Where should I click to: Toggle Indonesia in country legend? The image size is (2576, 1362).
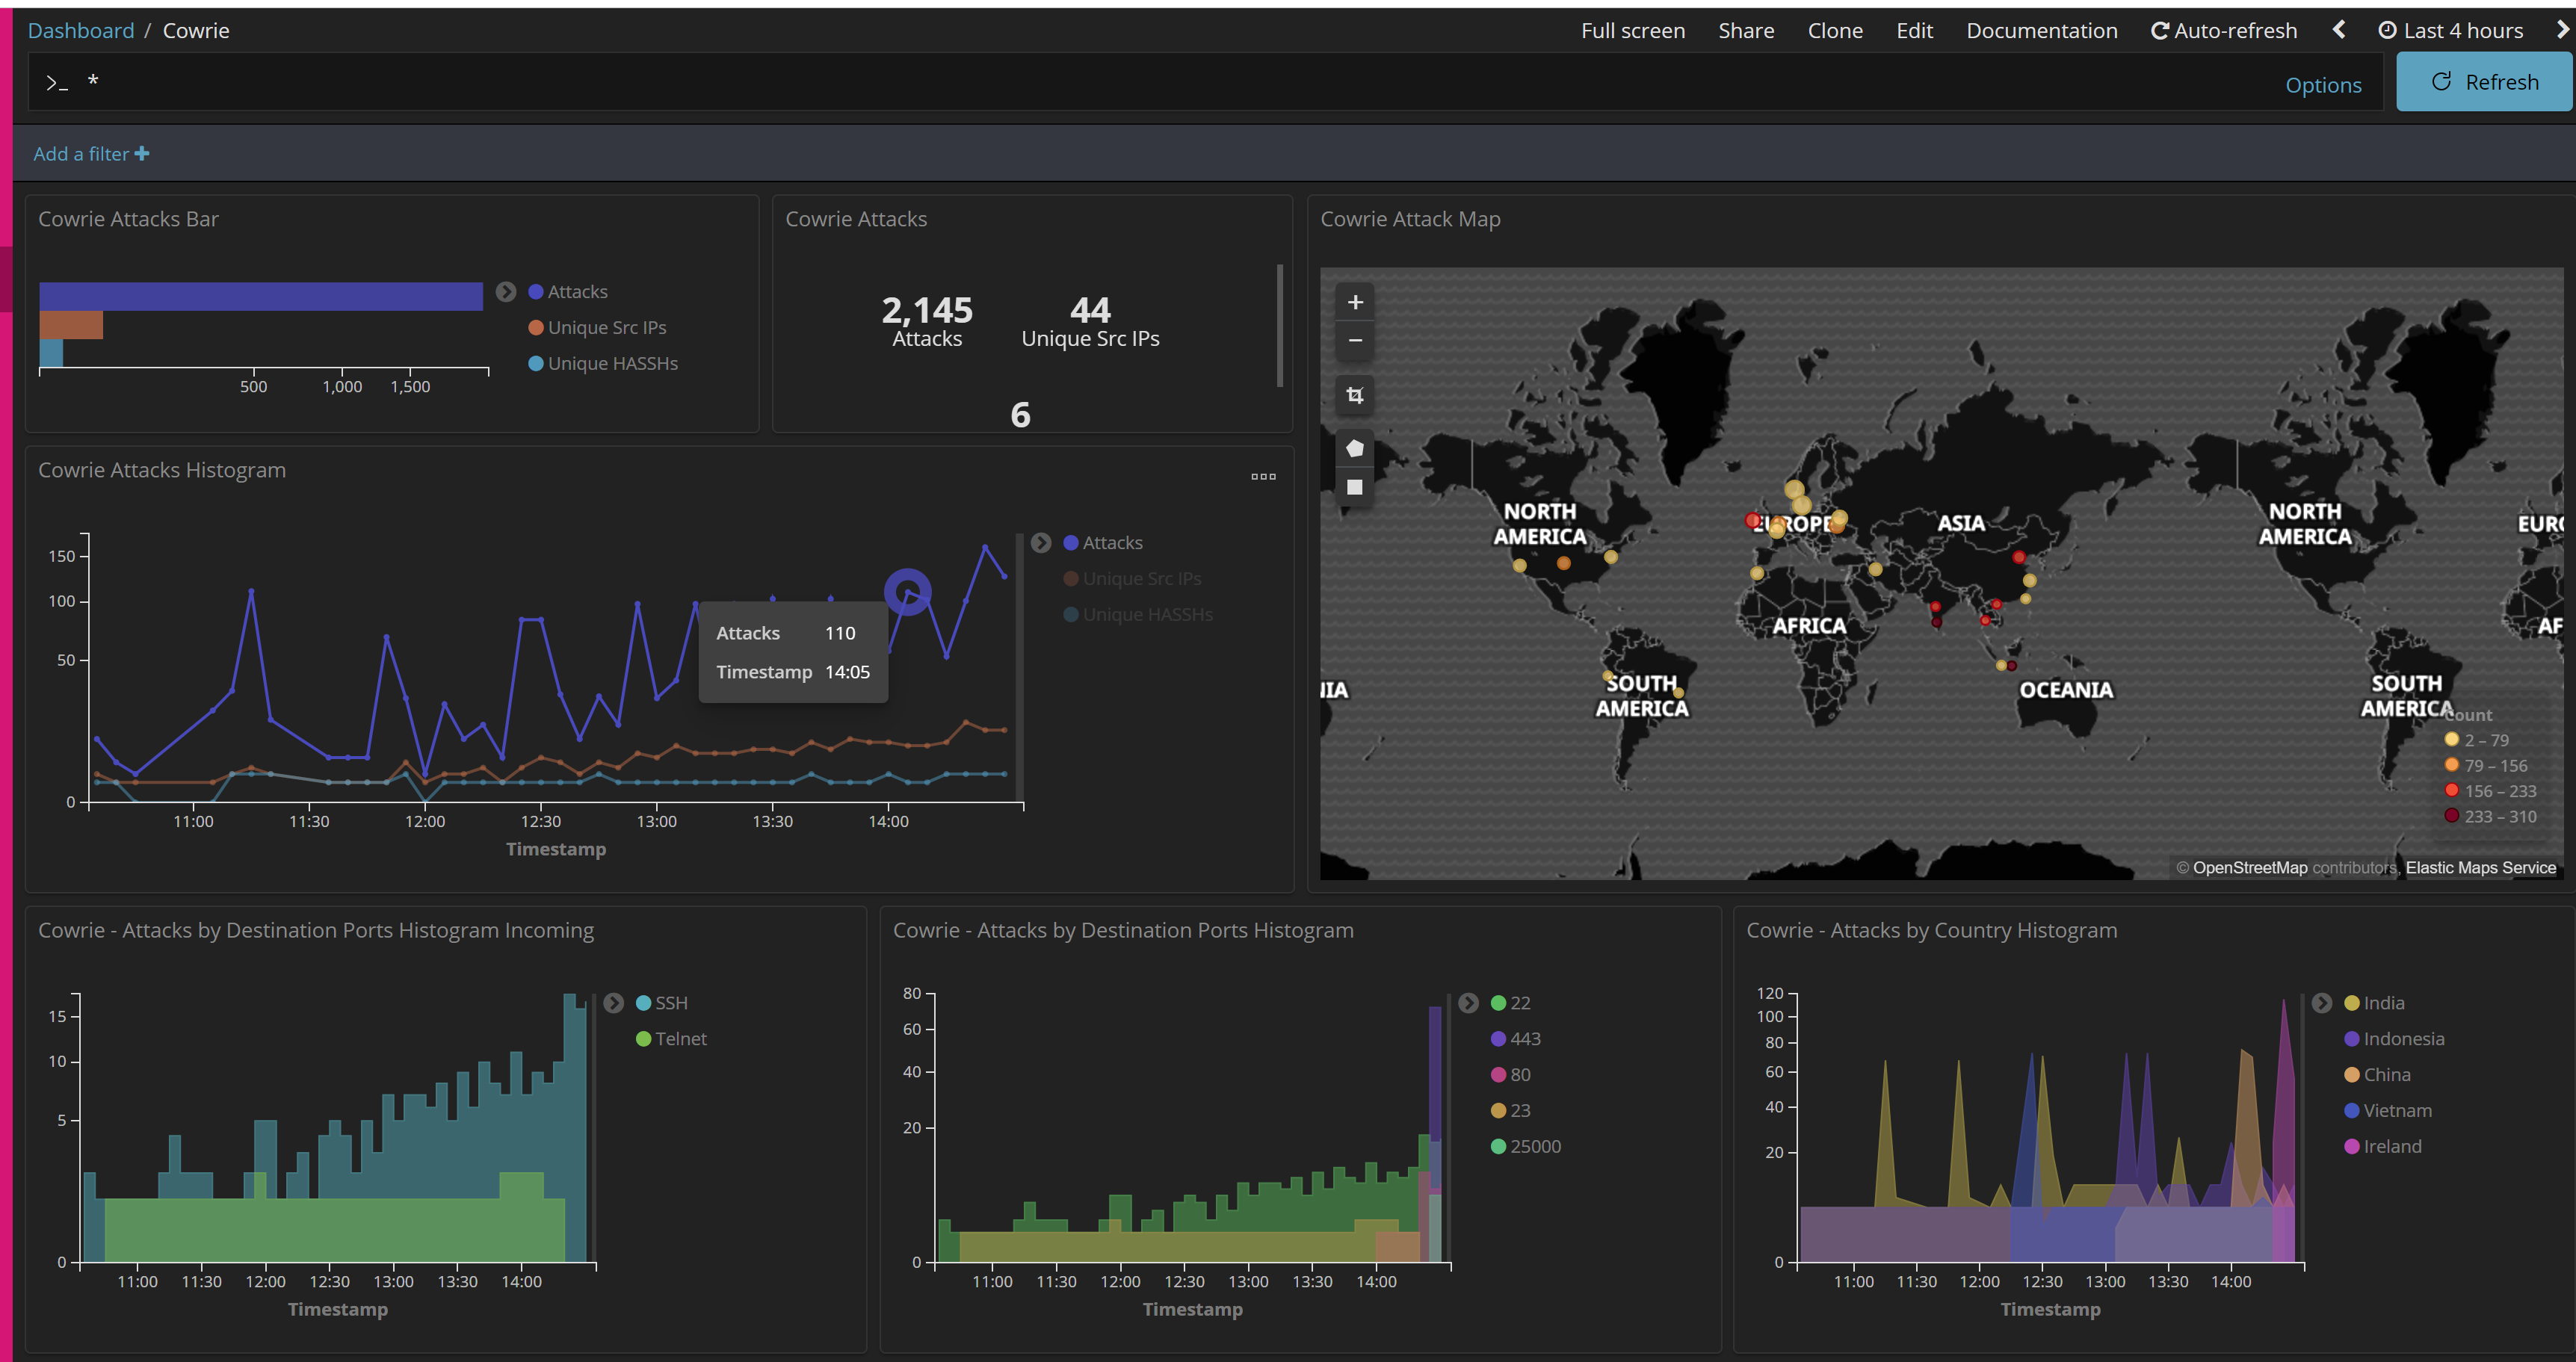coord(2394,1039)
